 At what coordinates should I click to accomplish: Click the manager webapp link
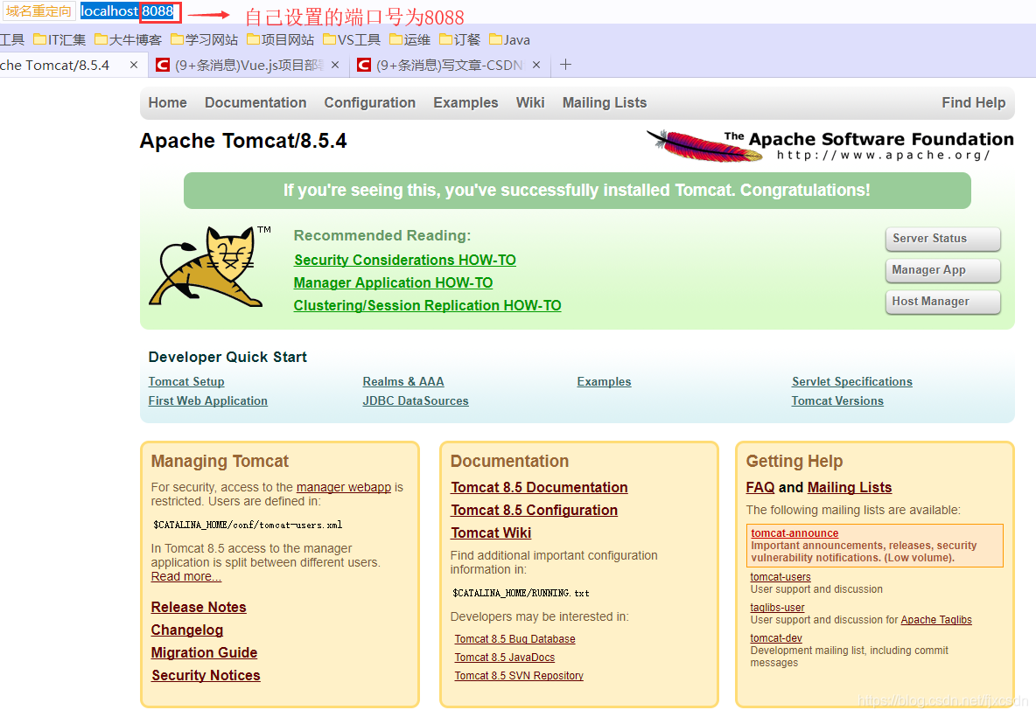[x=344, y=487]
